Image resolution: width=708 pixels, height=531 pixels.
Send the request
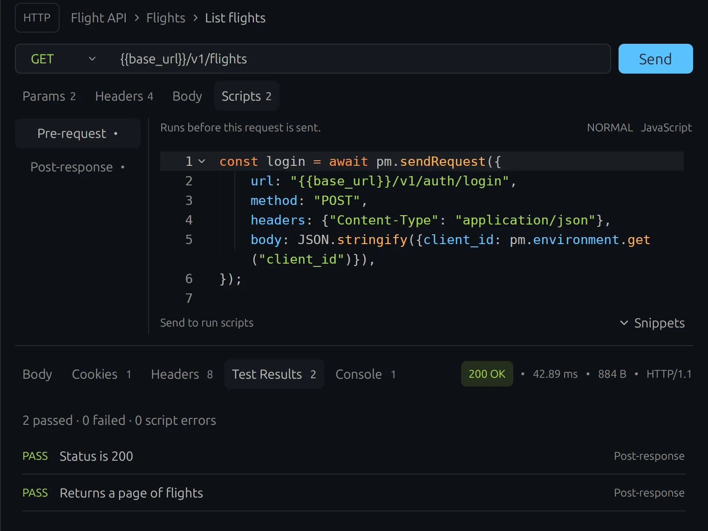(655, 59)
